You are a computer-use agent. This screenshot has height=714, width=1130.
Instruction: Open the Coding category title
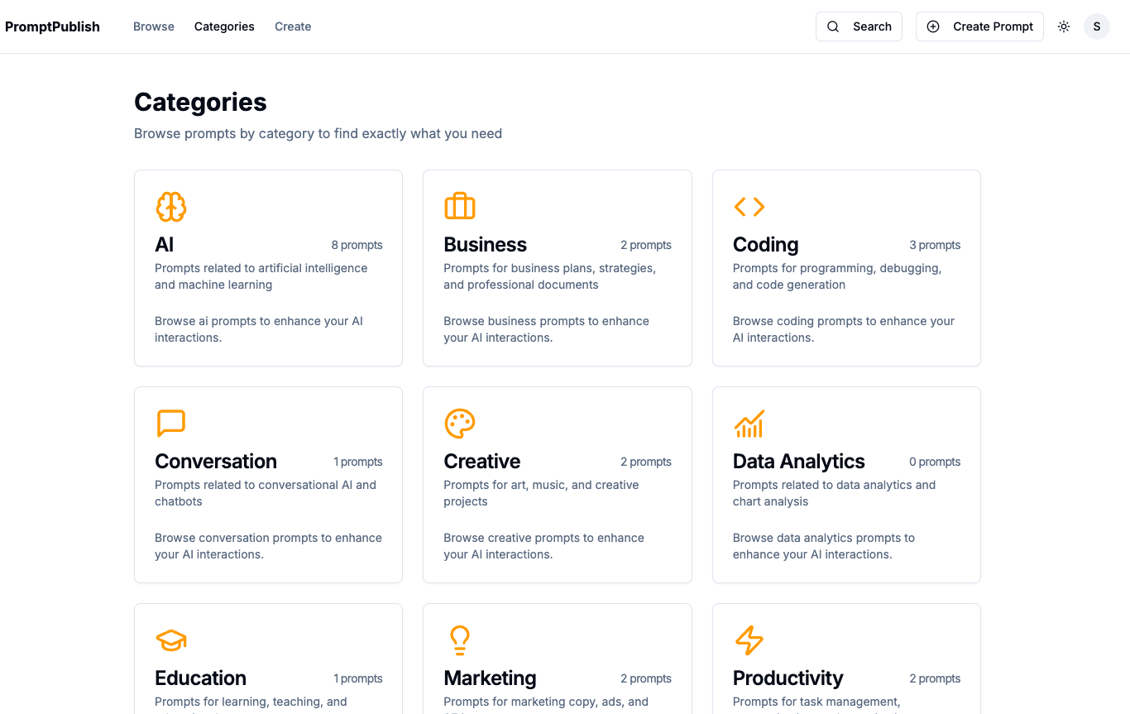pos(765,245)
